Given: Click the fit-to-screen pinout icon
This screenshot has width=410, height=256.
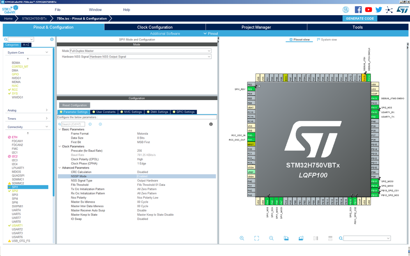Looking at the screenshot, I should tap(256, 238).
